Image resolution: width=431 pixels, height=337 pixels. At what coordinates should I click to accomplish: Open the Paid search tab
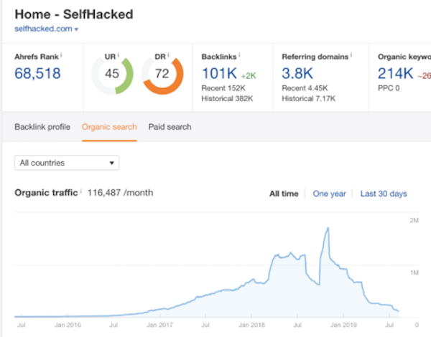170,127
